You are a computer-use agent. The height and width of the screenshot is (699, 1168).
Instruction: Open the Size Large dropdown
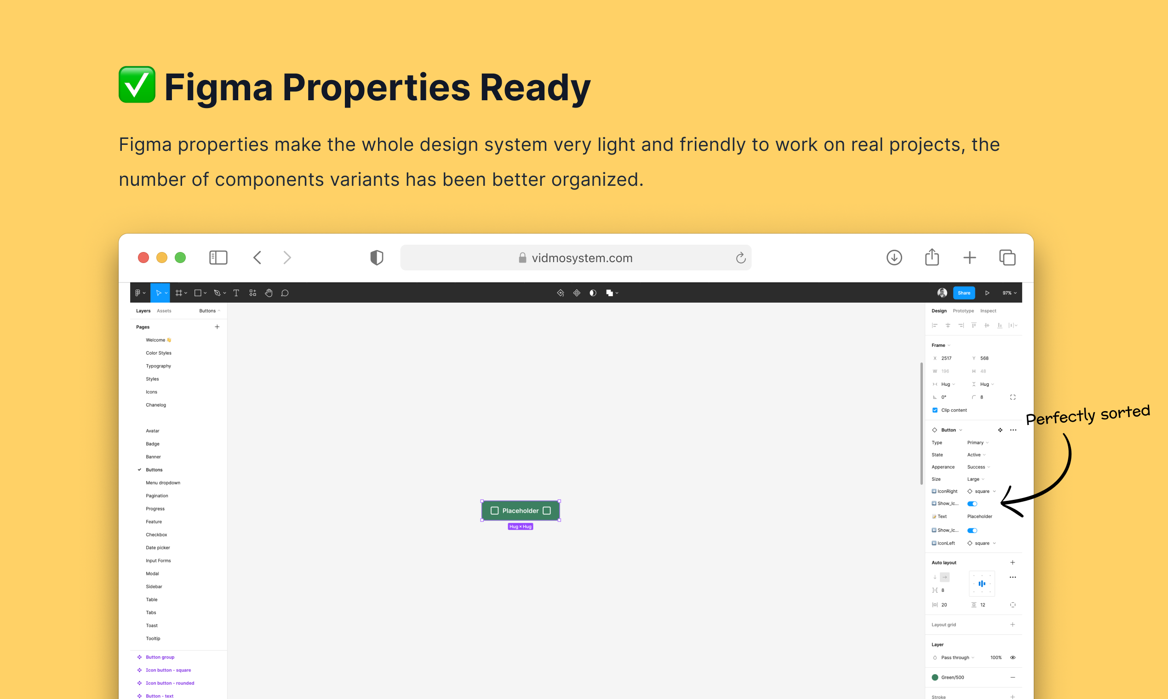975,480
